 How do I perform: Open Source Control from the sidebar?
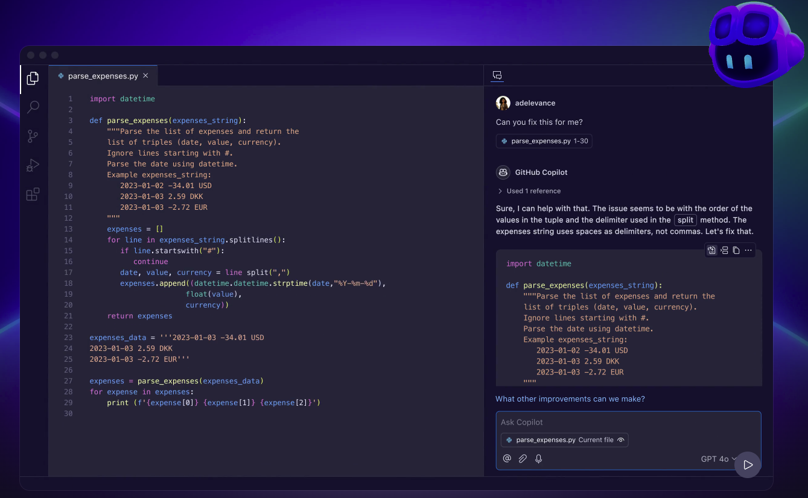click(x=33, y=136)
